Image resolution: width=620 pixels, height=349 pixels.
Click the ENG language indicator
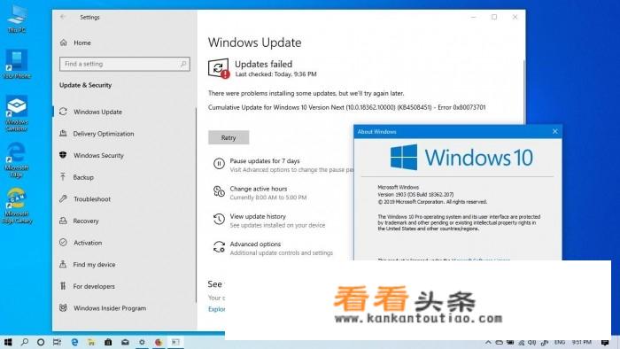coord(559,342)
